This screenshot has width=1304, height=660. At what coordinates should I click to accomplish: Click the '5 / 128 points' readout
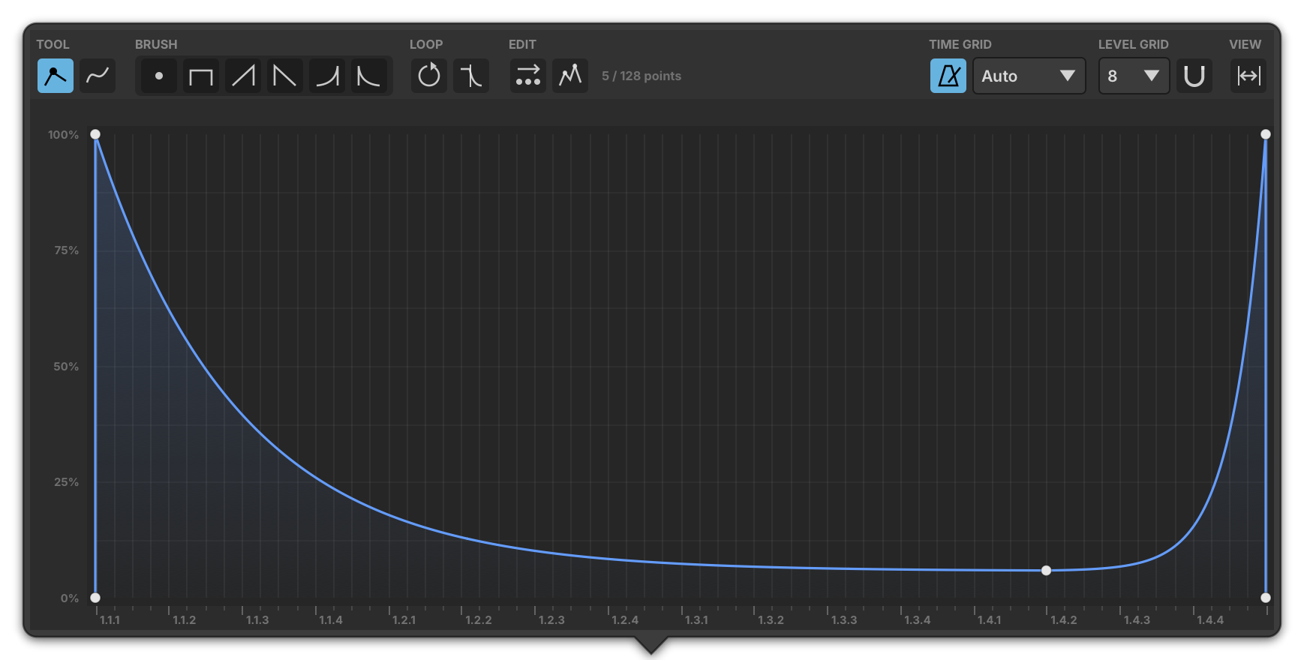[641, 76]
